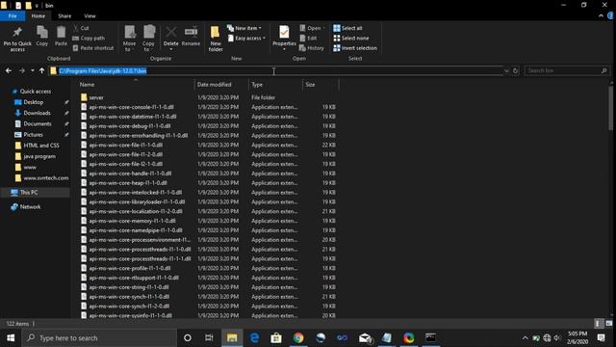This screenshot has height=347, width=616.
Task: Open Google Chrome from the taskbar
Action: 298,337
